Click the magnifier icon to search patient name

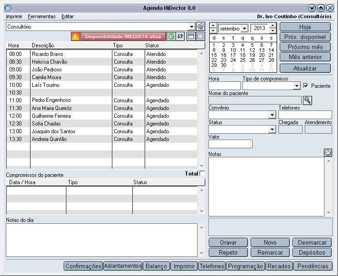pyautogui.click(x=308, y=100)
